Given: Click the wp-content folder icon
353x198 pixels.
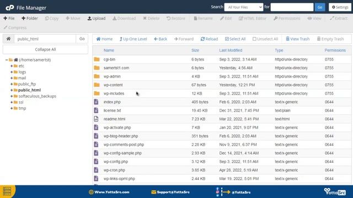Looking at the screenshot, I should 97,85.
